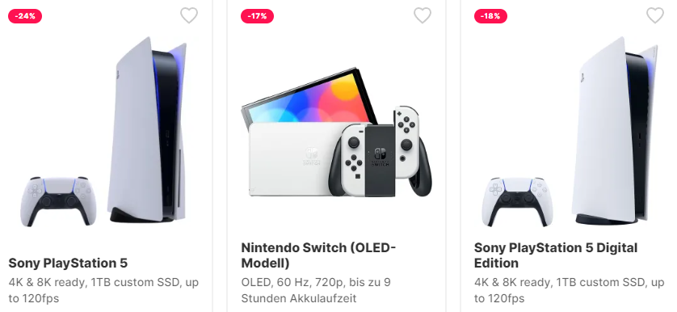Click the -24% discount badge
Viewport: 677px width, 312px height.
(x=25, y=16)
